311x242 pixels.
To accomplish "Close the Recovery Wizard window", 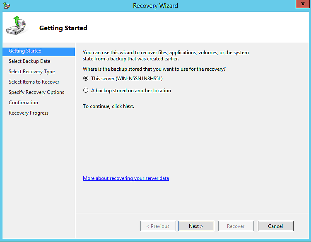I will coord(303,4).
